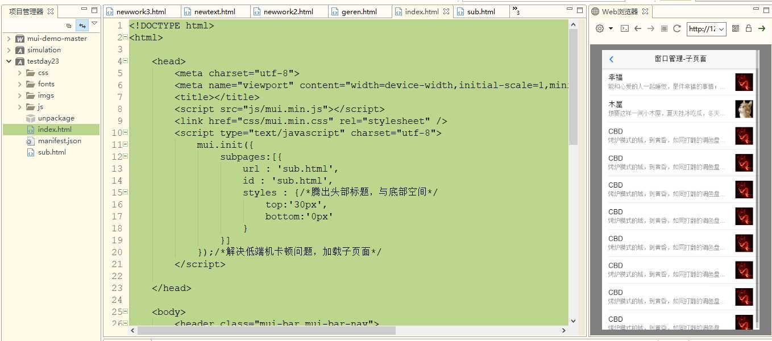772x341 pixels.
Task: Click the testday23 project icon
Action: (x=20, y=61)
